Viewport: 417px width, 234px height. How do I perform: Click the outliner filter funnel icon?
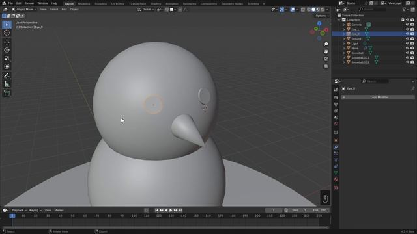(404, 10)
